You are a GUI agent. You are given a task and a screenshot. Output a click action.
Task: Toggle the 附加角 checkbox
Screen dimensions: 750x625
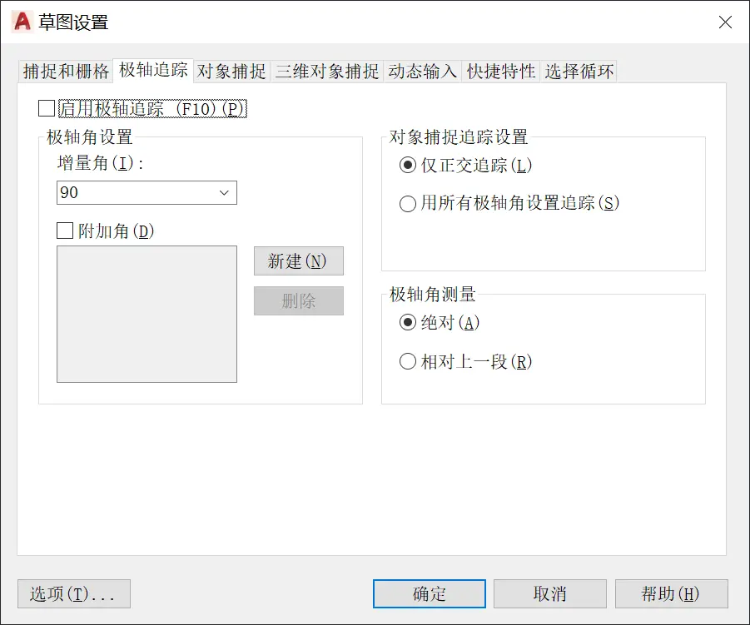(65, 231)
